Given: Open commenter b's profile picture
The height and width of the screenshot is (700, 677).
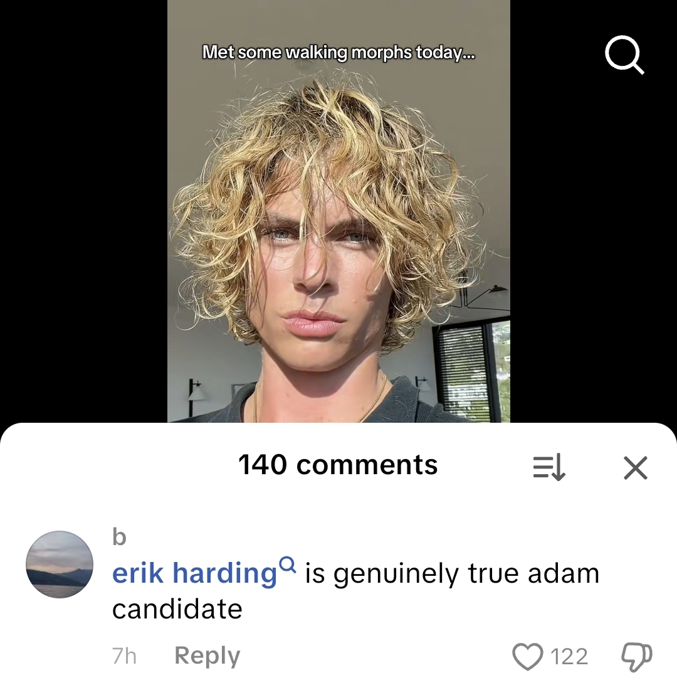Looking at the screenshot, I should coord(60,565).
